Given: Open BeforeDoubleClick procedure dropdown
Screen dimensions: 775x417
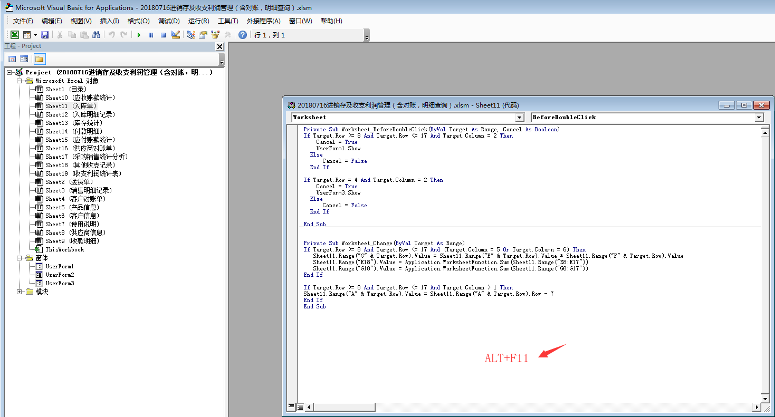Looking at the screenshot, I should (x=759, y=117).
